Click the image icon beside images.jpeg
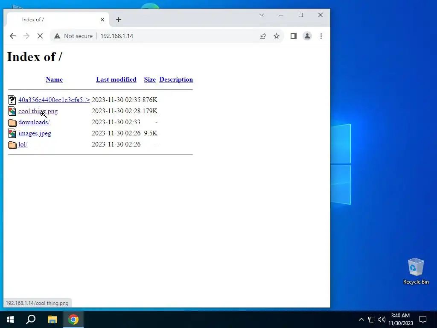The width and height of the screenshot is (437, 328). tap(12, 133)
